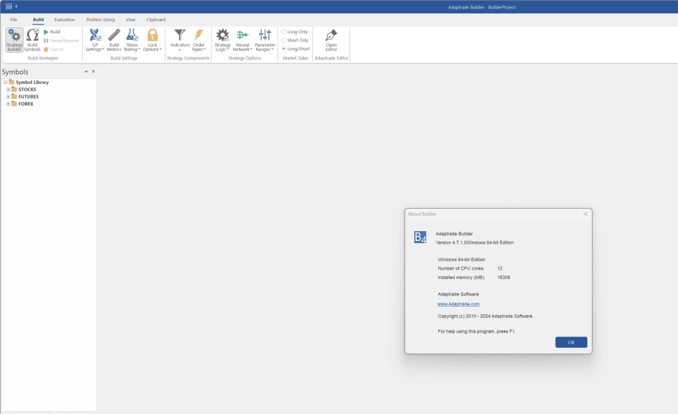Click the Stress Testing flask icon
The width and height of the screenshot is (678, 414).
coord(132,36)
